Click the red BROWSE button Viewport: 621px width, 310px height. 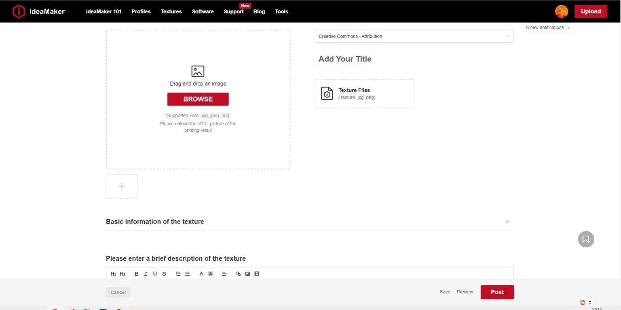(198, 99)
